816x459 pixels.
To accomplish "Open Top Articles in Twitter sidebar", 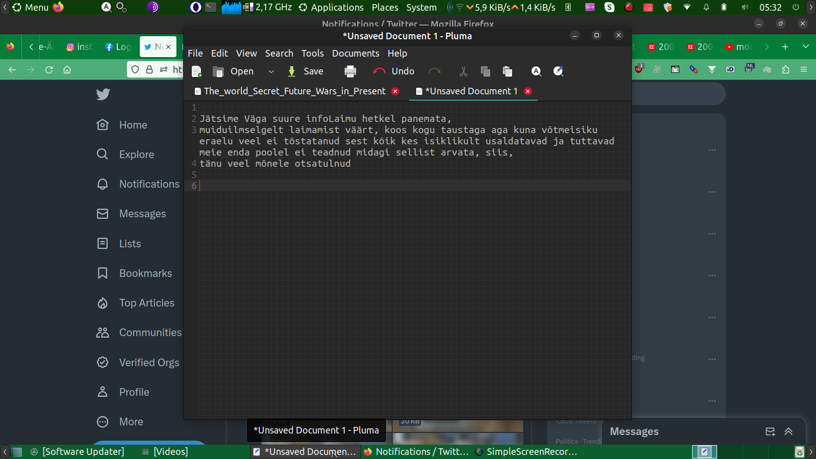I will [x=135, y=303].
